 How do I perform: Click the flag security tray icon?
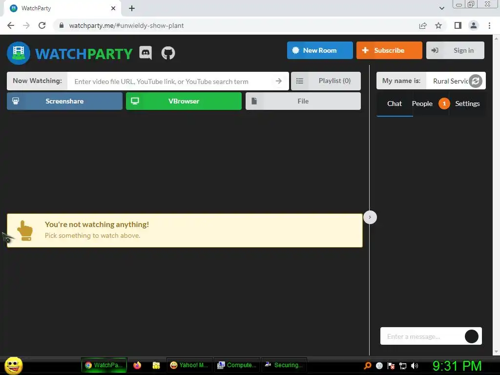pyautogui.click(x=391, y=366)
